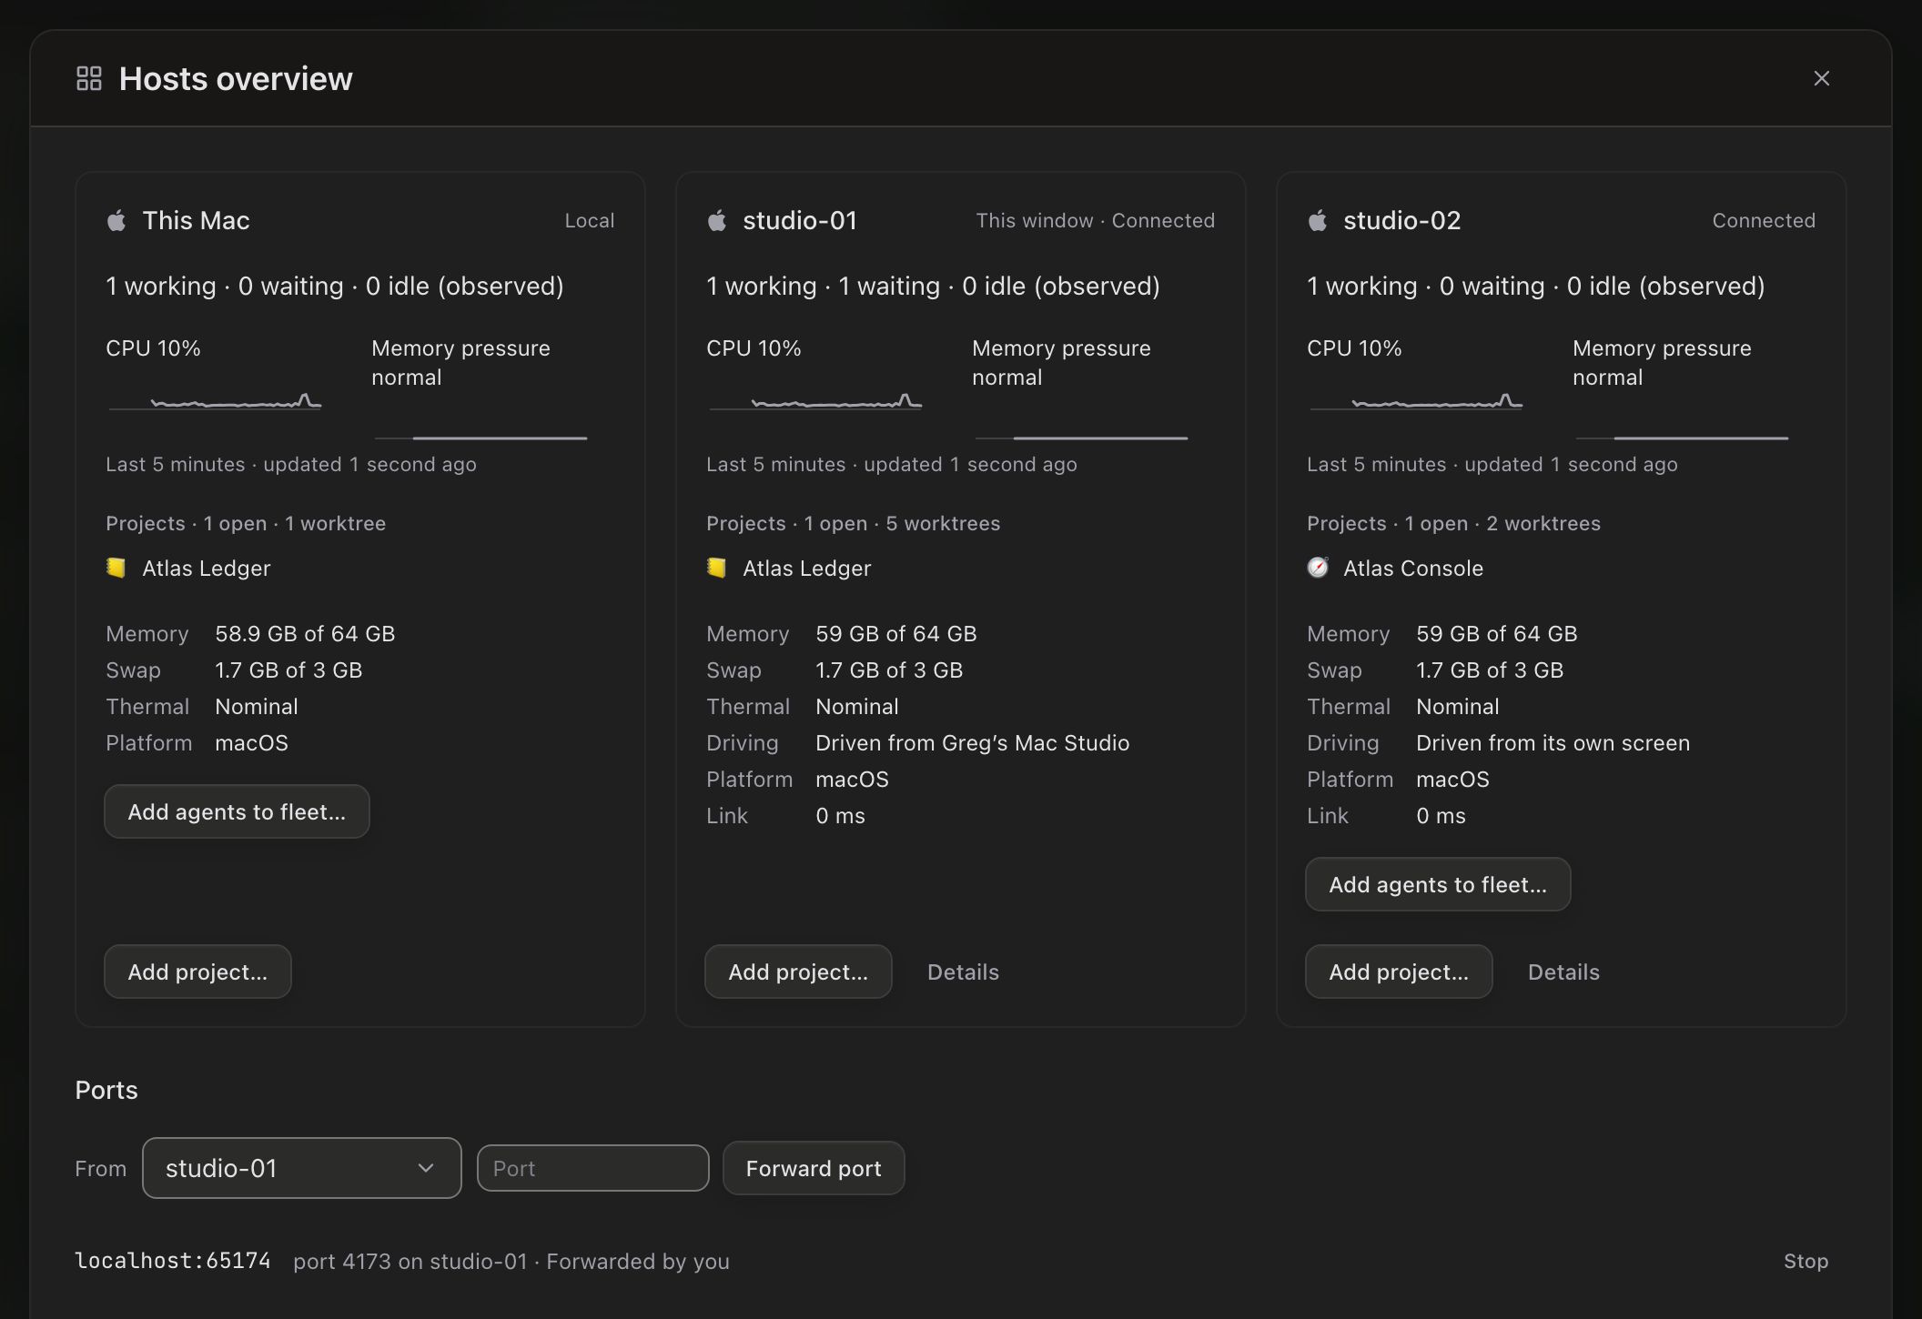Click the memory pressure graph on studio-01

[1081, 438]
